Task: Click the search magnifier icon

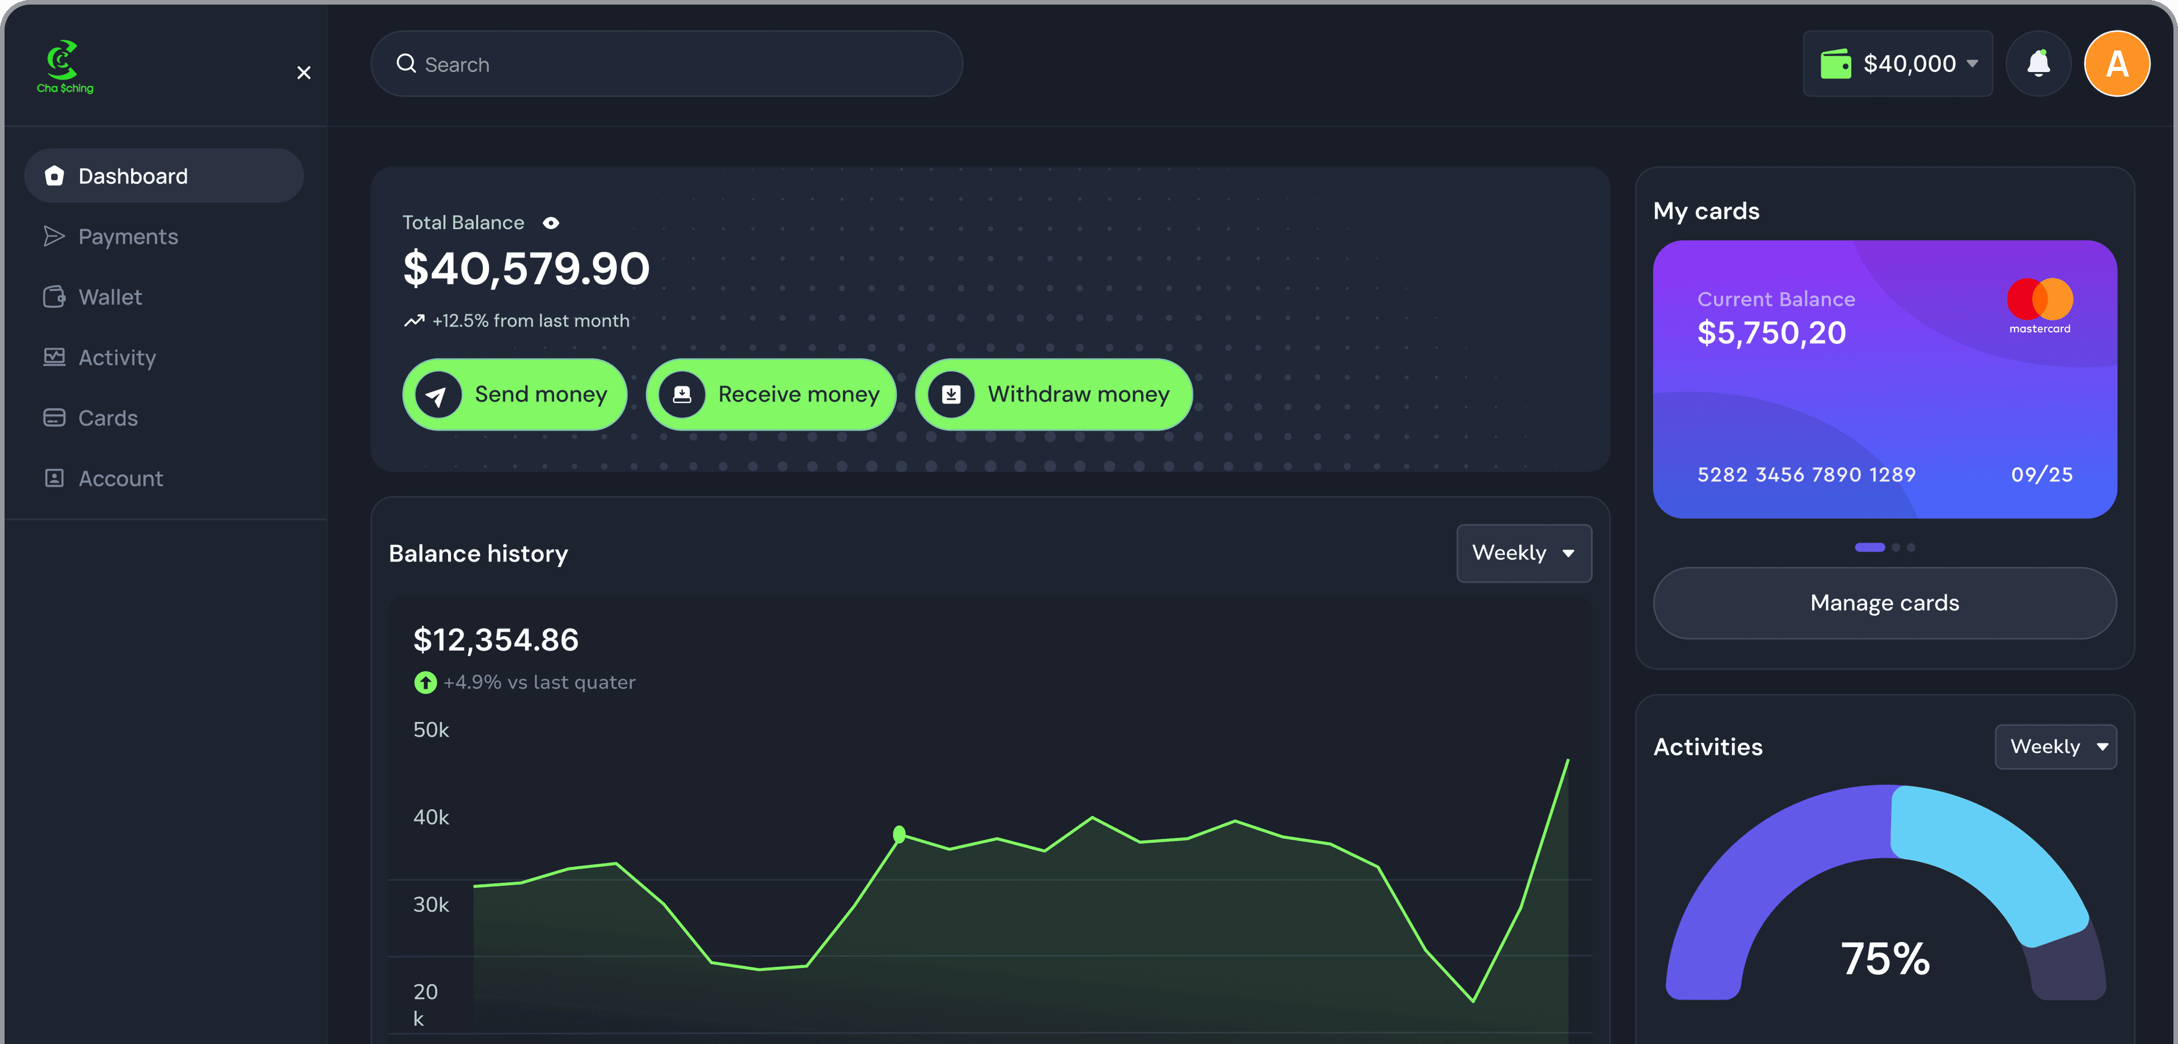Action: coord(406,64)
